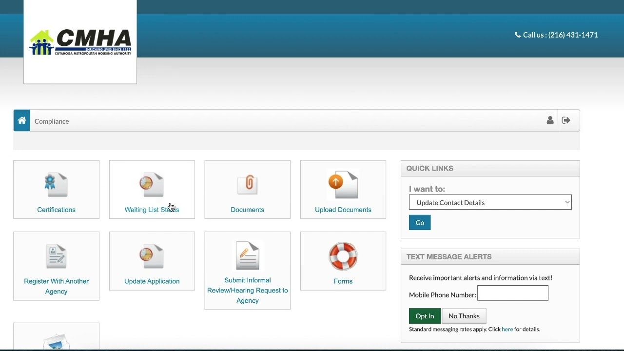Click the logout arrow icon
This screenshot has height=351, width=624.
[x=566, y=120]
